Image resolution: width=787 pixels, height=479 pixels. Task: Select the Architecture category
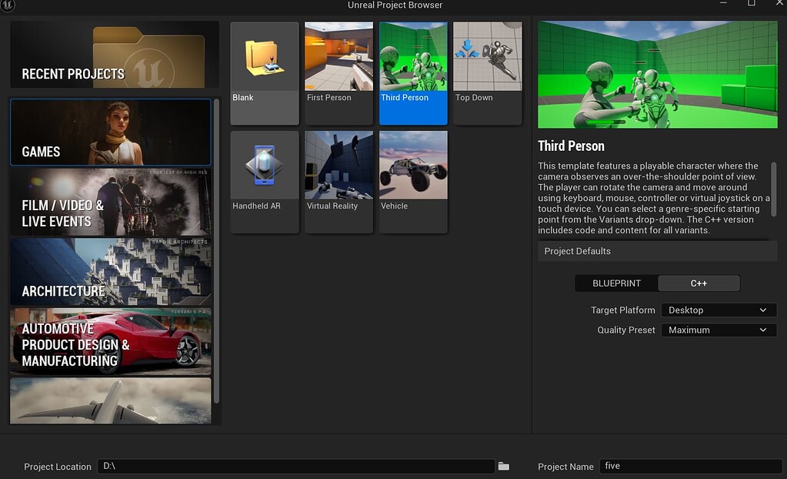[x=111, y=271]
